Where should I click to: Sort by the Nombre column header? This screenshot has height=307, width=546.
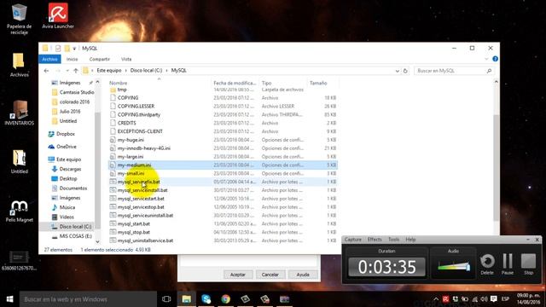coord(118,83)
